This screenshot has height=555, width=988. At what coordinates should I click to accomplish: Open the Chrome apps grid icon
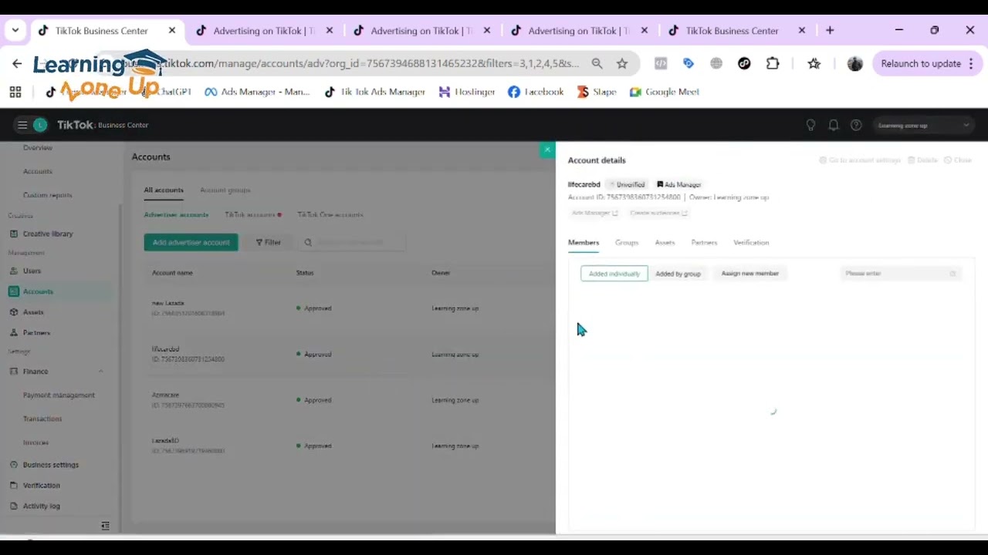15,92
